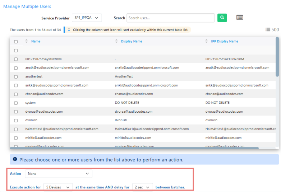This screenshot has height=192, width=281.
Task: Click into the Search user input field
Action: pos(170,18)
